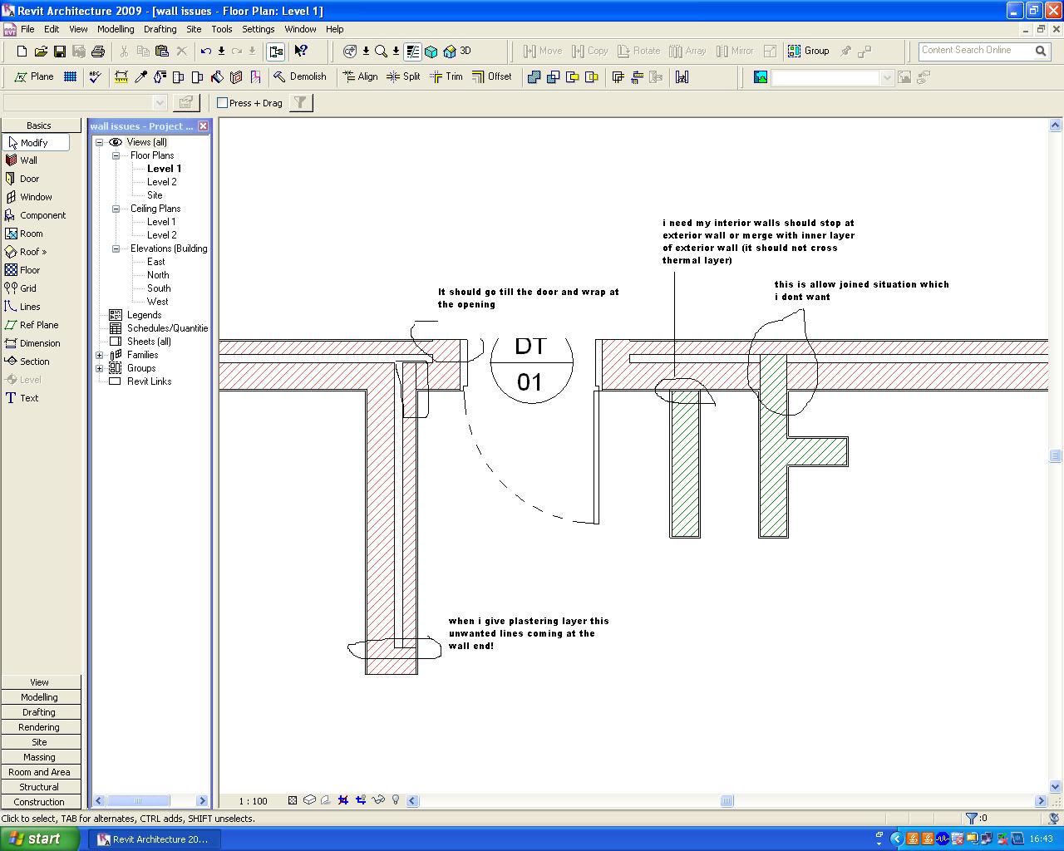The image size is (1064, 851).
Task: Open the 3D view button
Action: (x=458, y=52)
